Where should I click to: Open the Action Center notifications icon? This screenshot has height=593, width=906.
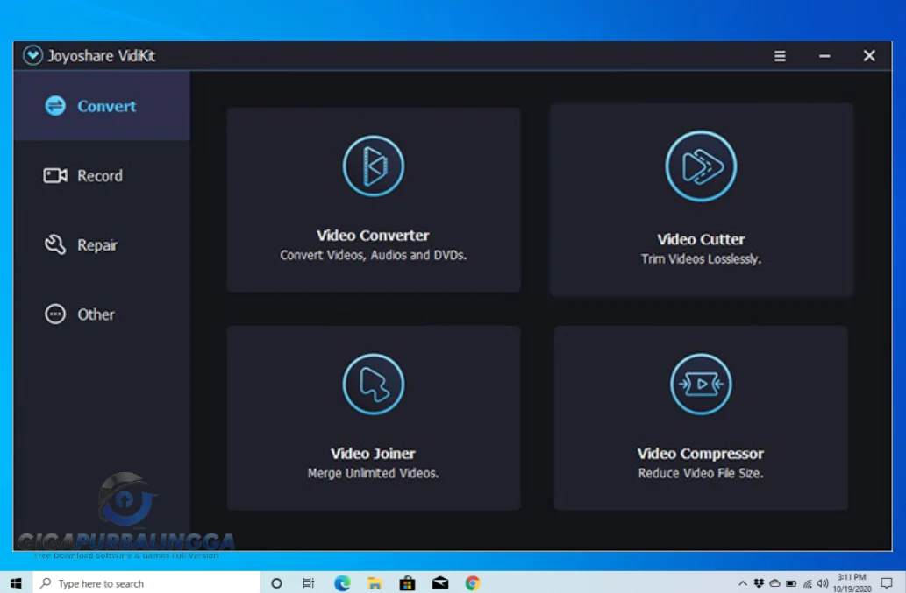pyautogui.click(x=887, y=583)
